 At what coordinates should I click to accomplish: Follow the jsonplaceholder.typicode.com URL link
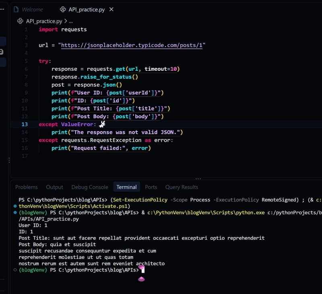(x=132, y=45)
